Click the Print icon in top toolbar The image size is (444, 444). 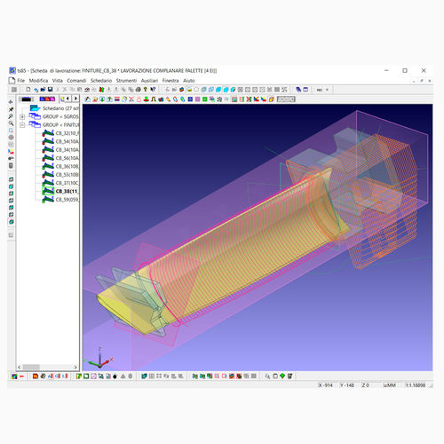point(138,90)
